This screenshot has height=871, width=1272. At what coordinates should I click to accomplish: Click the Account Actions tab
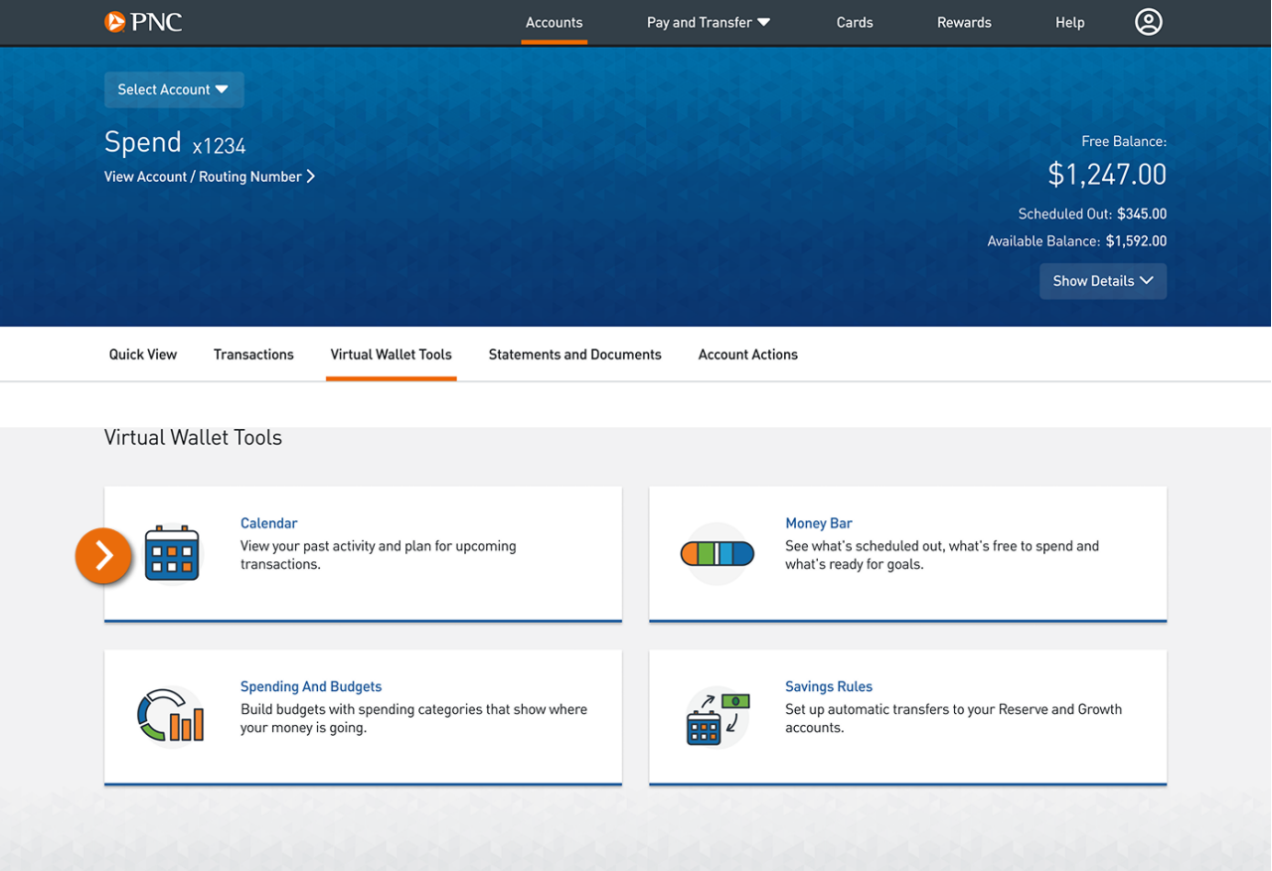coord(747,354)
